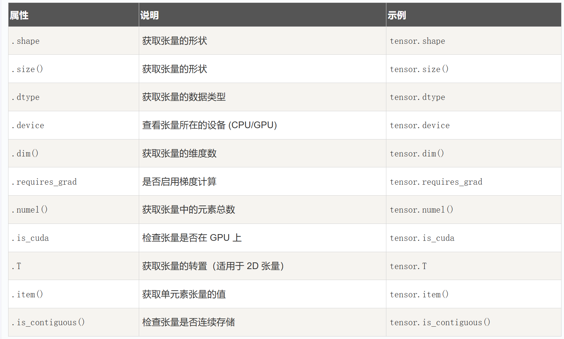This screenshot has height=339, width=564.
Task: Click the .dtype attribute cell
Action: point(25,97)
